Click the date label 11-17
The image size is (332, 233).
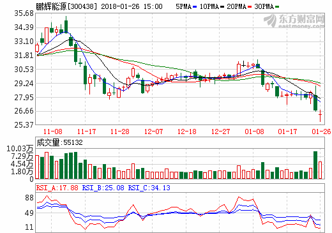coord(86,132)
